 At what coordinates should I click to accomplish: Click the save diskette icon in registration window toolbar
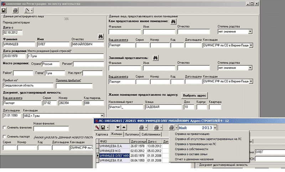click(4, 10)
